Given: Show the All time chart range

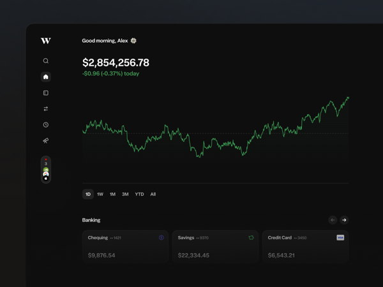Looking at the screenshot, I should (153, 194).
